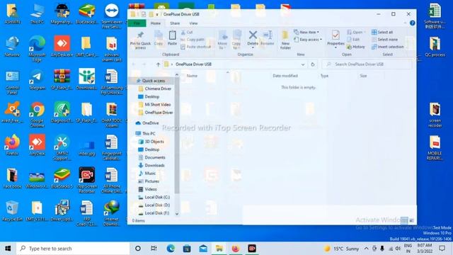Image resolution: width=453 pixels, height=255 pixels.
Task: Select Documents in navigation pane
Action: (155, 157)
